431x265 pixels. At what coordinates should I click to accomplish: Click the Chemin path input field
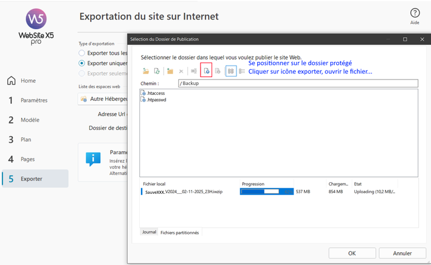point(298,83)
